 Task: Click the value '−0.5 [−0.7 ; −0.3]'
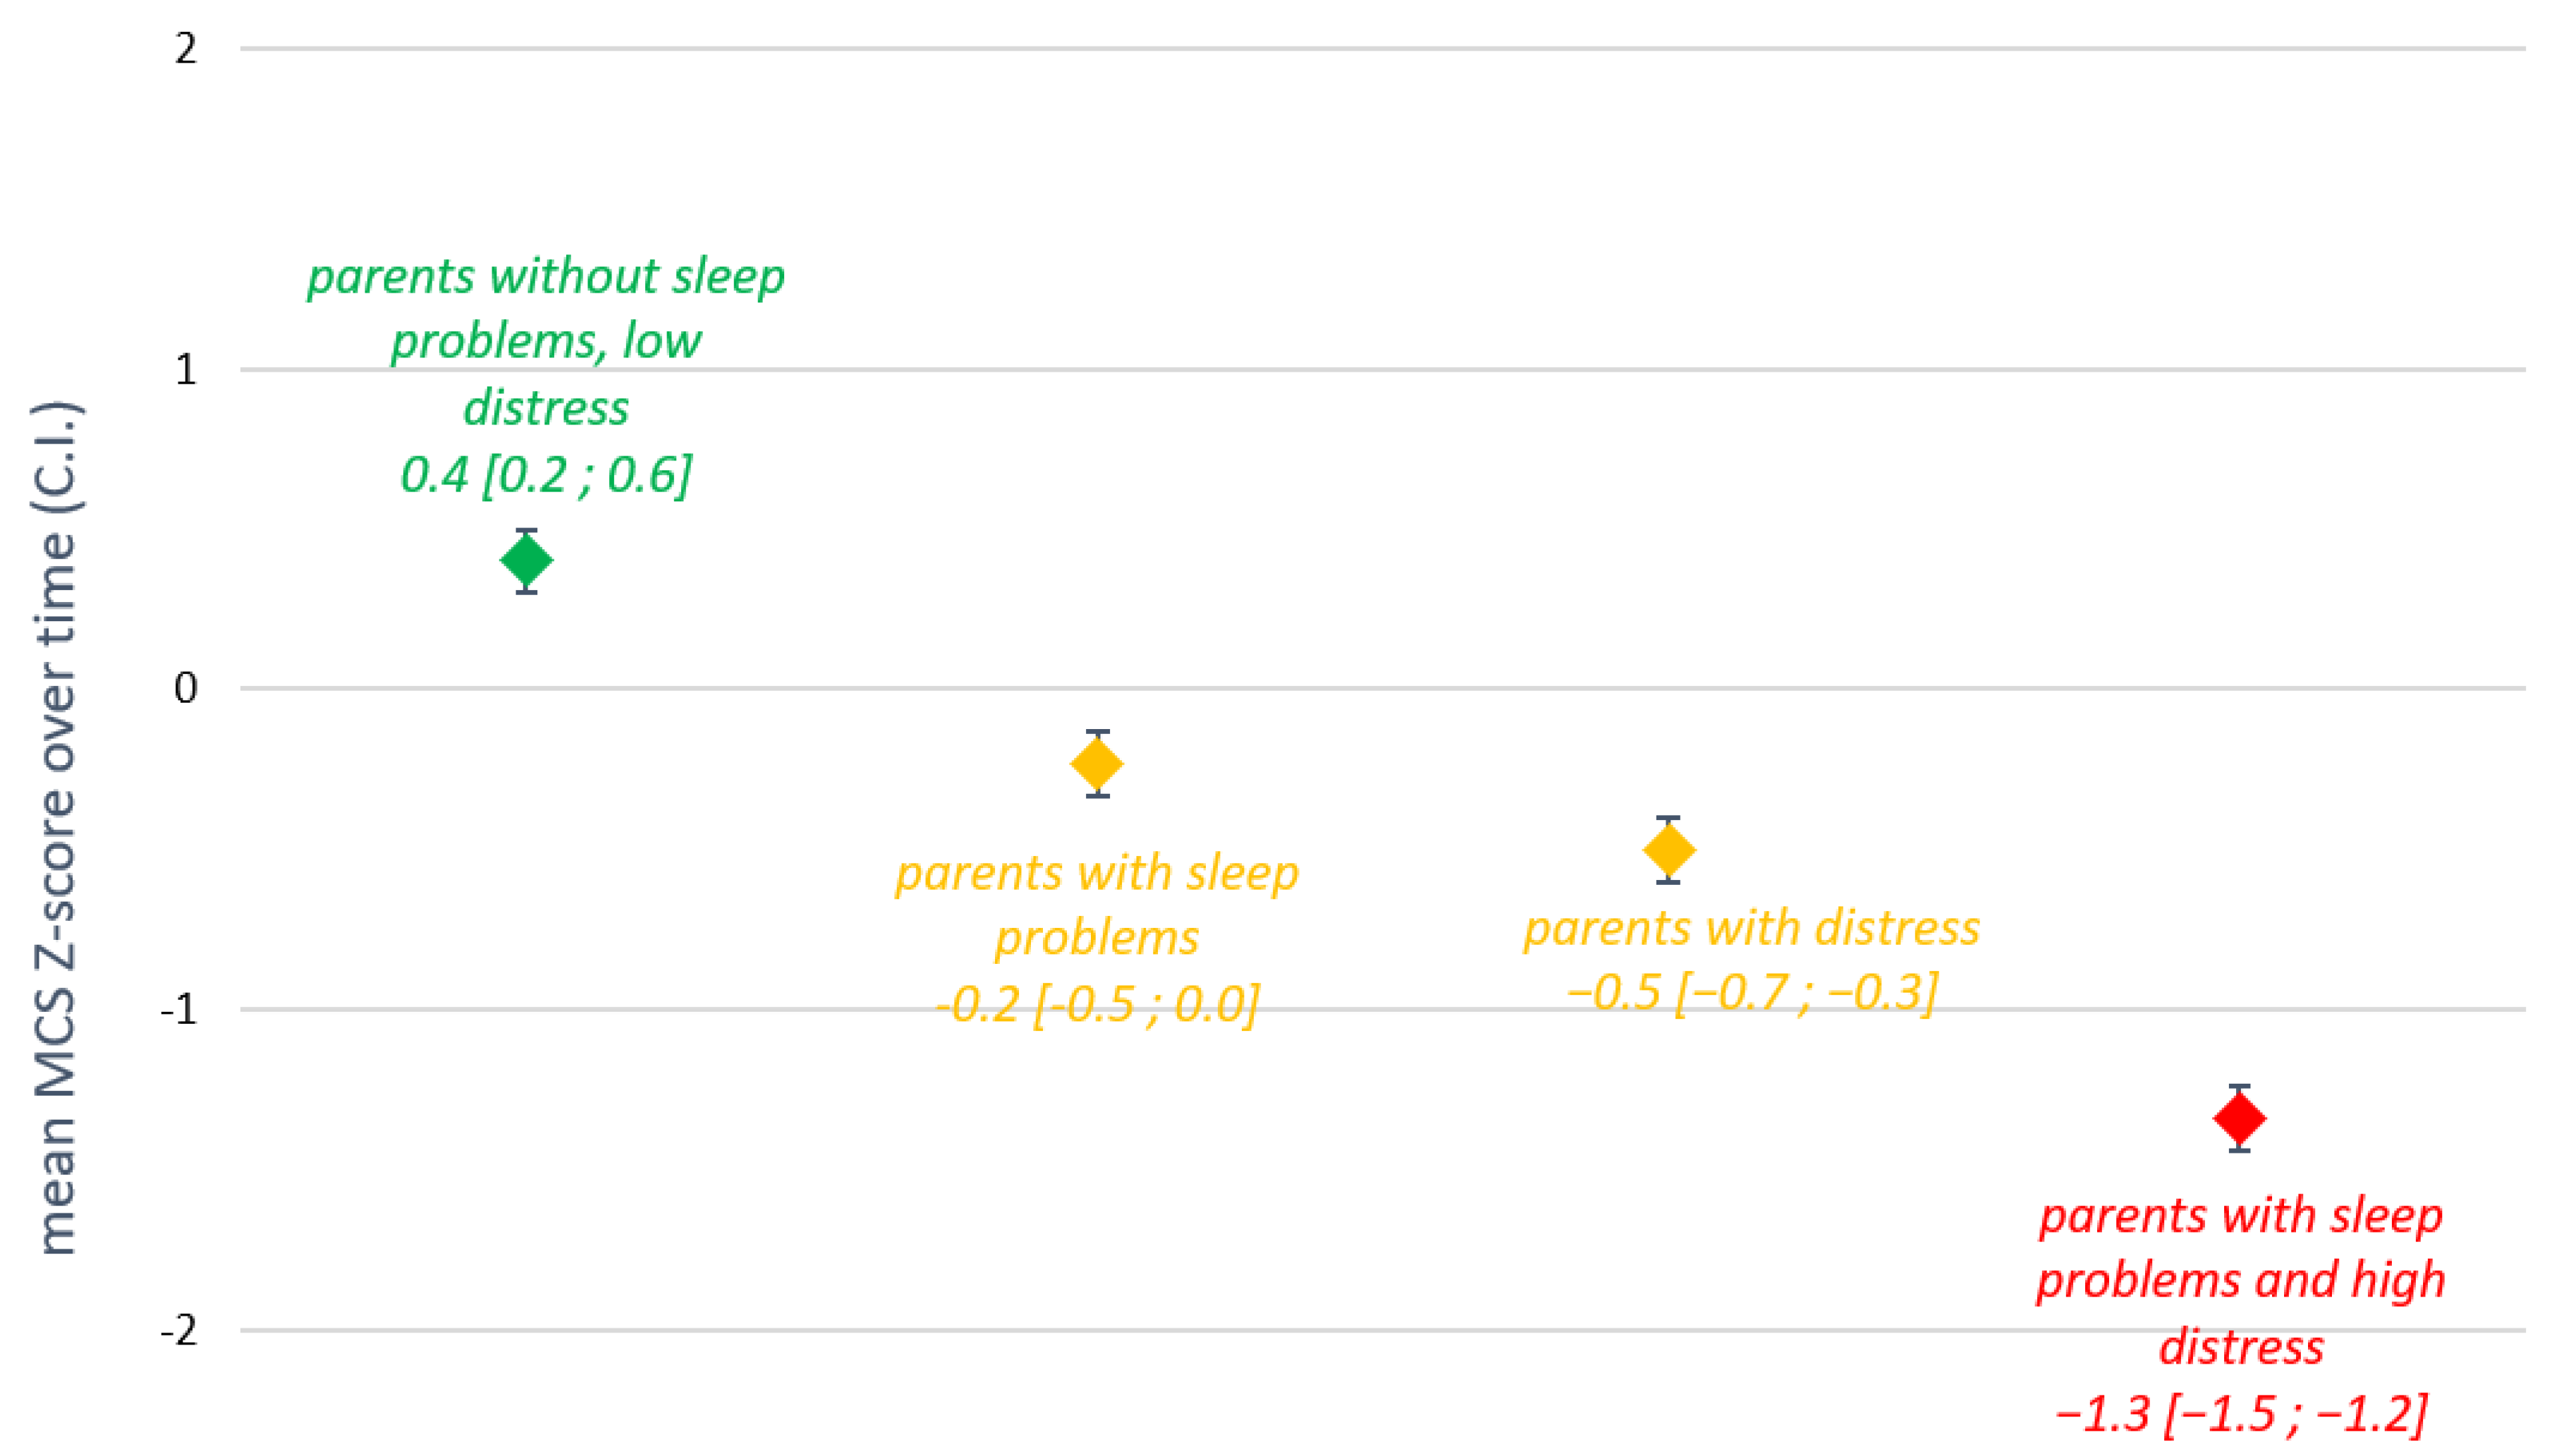tap(1751, 993)
